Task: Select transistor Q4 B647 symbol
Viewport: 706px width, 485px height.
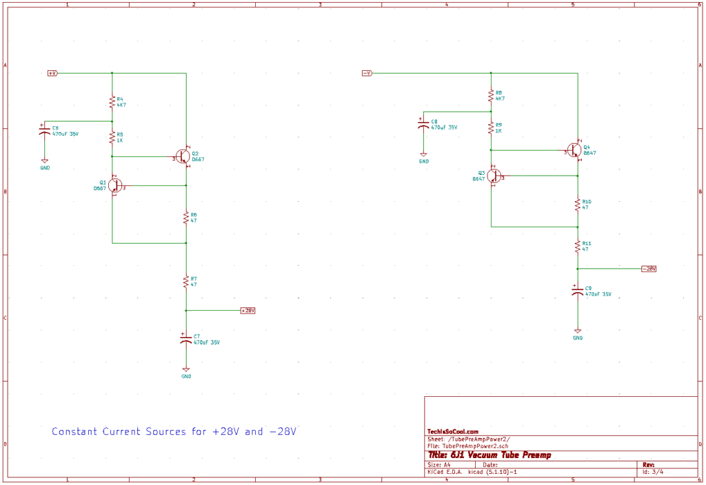Action: click(573, 150)
